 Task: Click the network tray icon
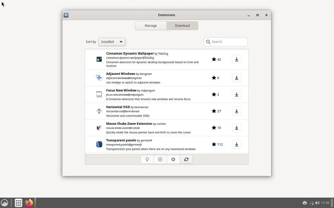[x=311, y=203]
